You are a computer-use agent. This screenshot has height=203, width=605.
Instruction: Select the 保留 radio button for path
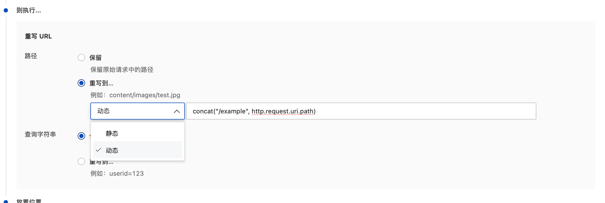click(81, 58)
